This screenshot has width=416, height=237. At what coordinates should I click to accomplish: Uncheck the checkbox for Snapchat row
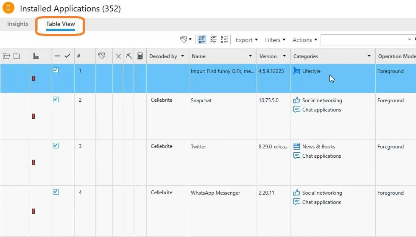pos(56,99)
